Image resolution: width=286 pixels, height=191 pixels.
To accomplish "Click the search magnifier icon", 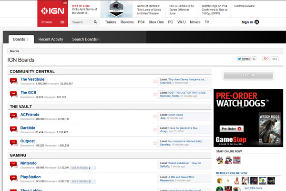I will pyautogui.click(x=95, y=22).
